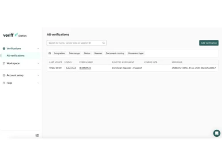Open the Document type filter
The width and height of the screenshot is (222, 166).
pyautogui.click(x=136, y=53)
